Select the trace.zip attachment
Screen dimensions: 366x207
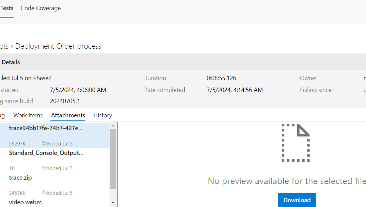click(x=20, y=178)
